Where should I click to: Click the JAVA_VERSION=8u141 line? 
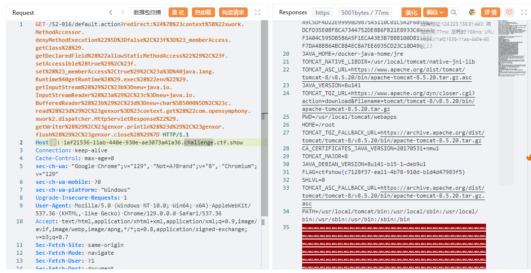pos(332,85)
